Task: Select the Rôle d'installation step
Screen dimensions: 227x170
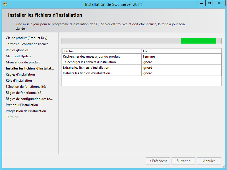Action: 19,81
